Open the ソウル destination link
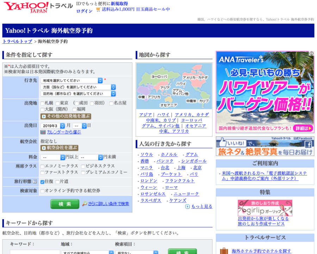The height and width of the screenshot is (254, 317). pos(147,155)
